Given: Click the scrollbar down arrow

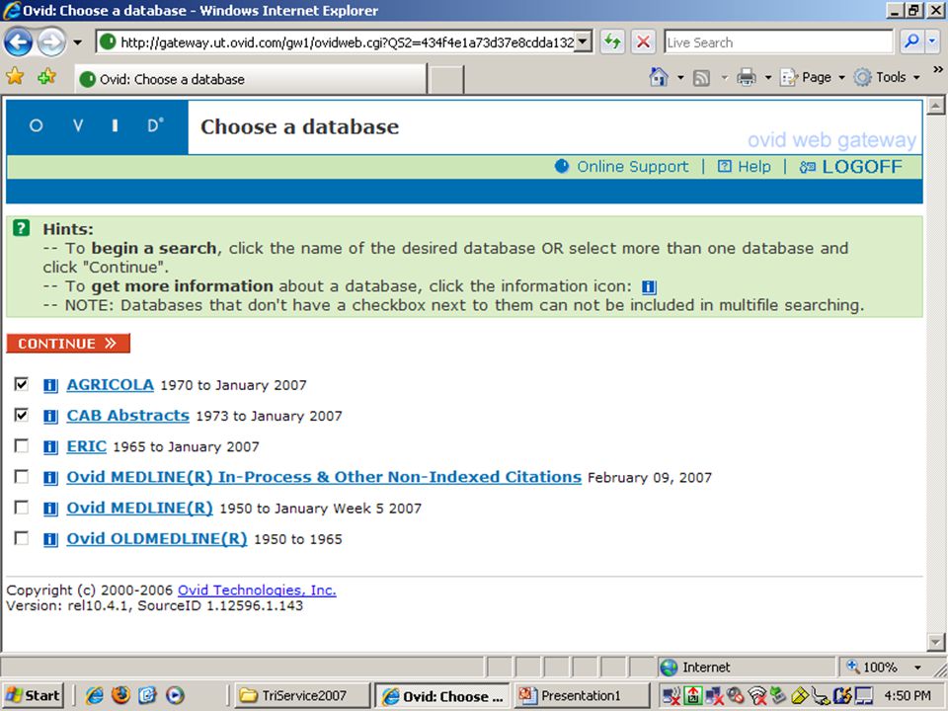Looking at the screenshot, I should (x=935, y=642).
